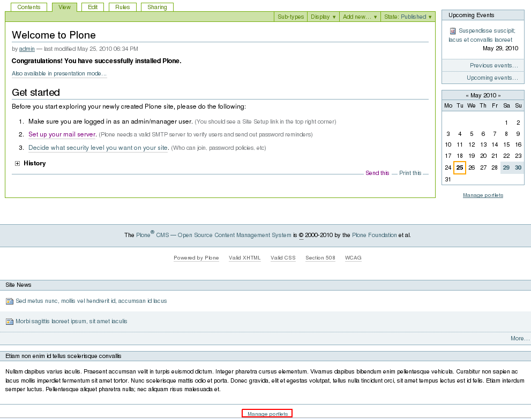The height and width of the screenshot is (419, 531).
Task: Open Decide what security level link
Action: coord(98,148)
